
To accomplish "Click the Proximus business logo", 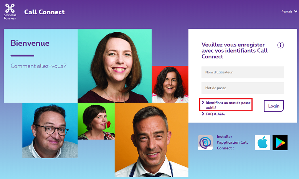I will point(10,11).
